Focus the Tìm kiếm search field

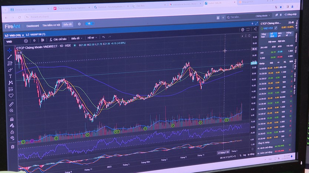(x=241, y=17)
